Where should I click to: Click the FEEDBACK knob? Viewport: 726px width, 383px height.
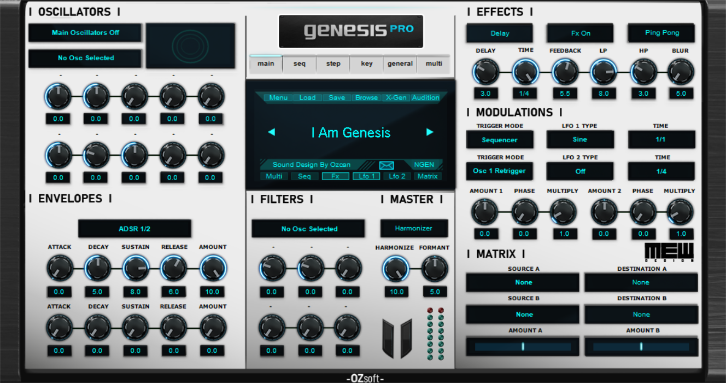[x=565, y=72]
